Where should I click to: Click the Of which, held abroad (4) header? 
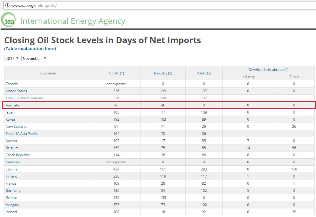click(x=268, y=70)
